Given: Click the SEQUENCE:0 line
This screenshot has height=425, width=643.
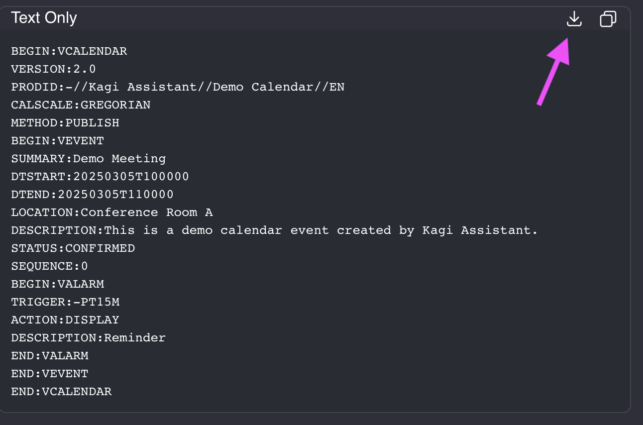Looking at the screenshot, I should pos(49,266).
